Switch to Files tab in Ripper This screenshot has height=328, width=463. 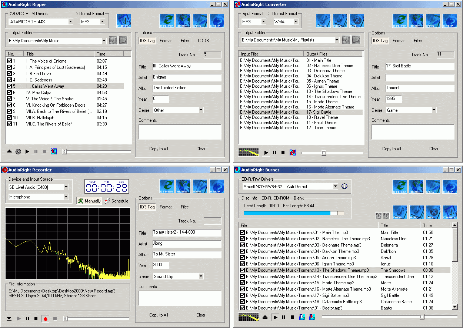(185, 41)
